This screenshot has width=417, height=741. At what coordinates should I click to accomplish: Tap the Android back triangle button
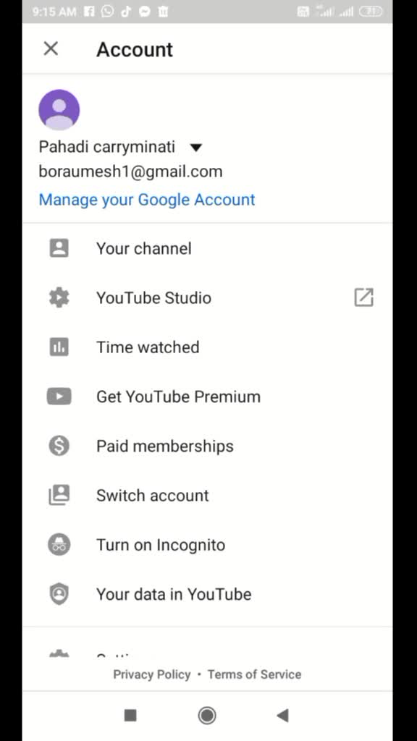282,716
